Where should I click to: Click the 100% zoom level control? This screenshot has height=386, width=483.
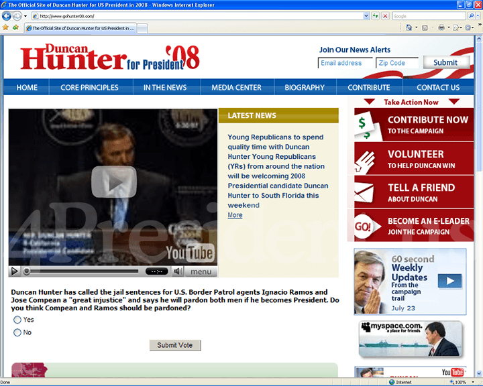[x=461, y=382]
